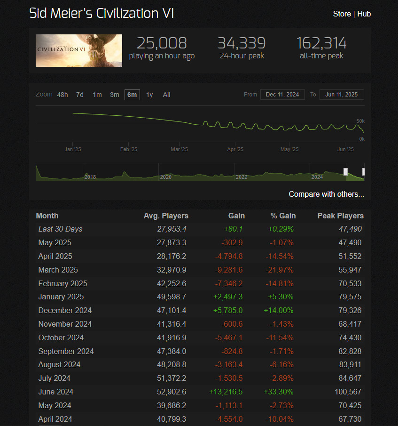Viewport: 398px width, 426px height.
Task: Select the 1y zoom option
Action: (149, 95)
